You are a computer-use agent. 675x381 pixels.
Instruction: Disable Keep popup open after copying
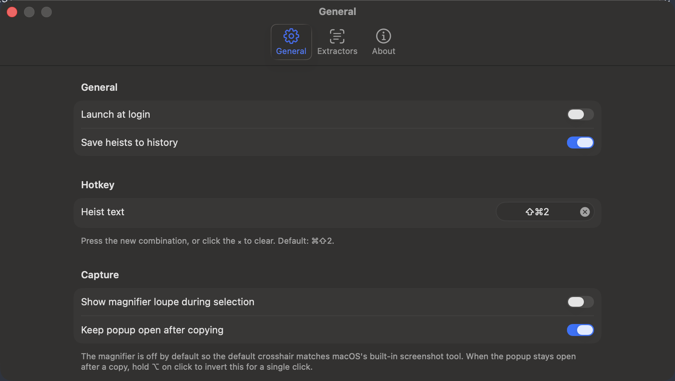click(x=580, y=330)
